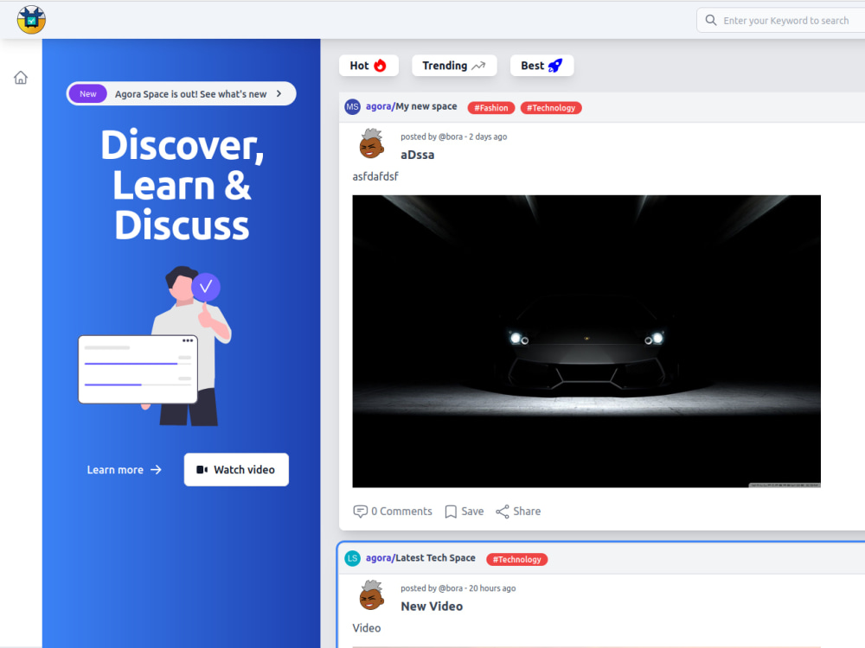Select the Hot feed tab
Screen dimensions: 865x648
pos(368,66)
